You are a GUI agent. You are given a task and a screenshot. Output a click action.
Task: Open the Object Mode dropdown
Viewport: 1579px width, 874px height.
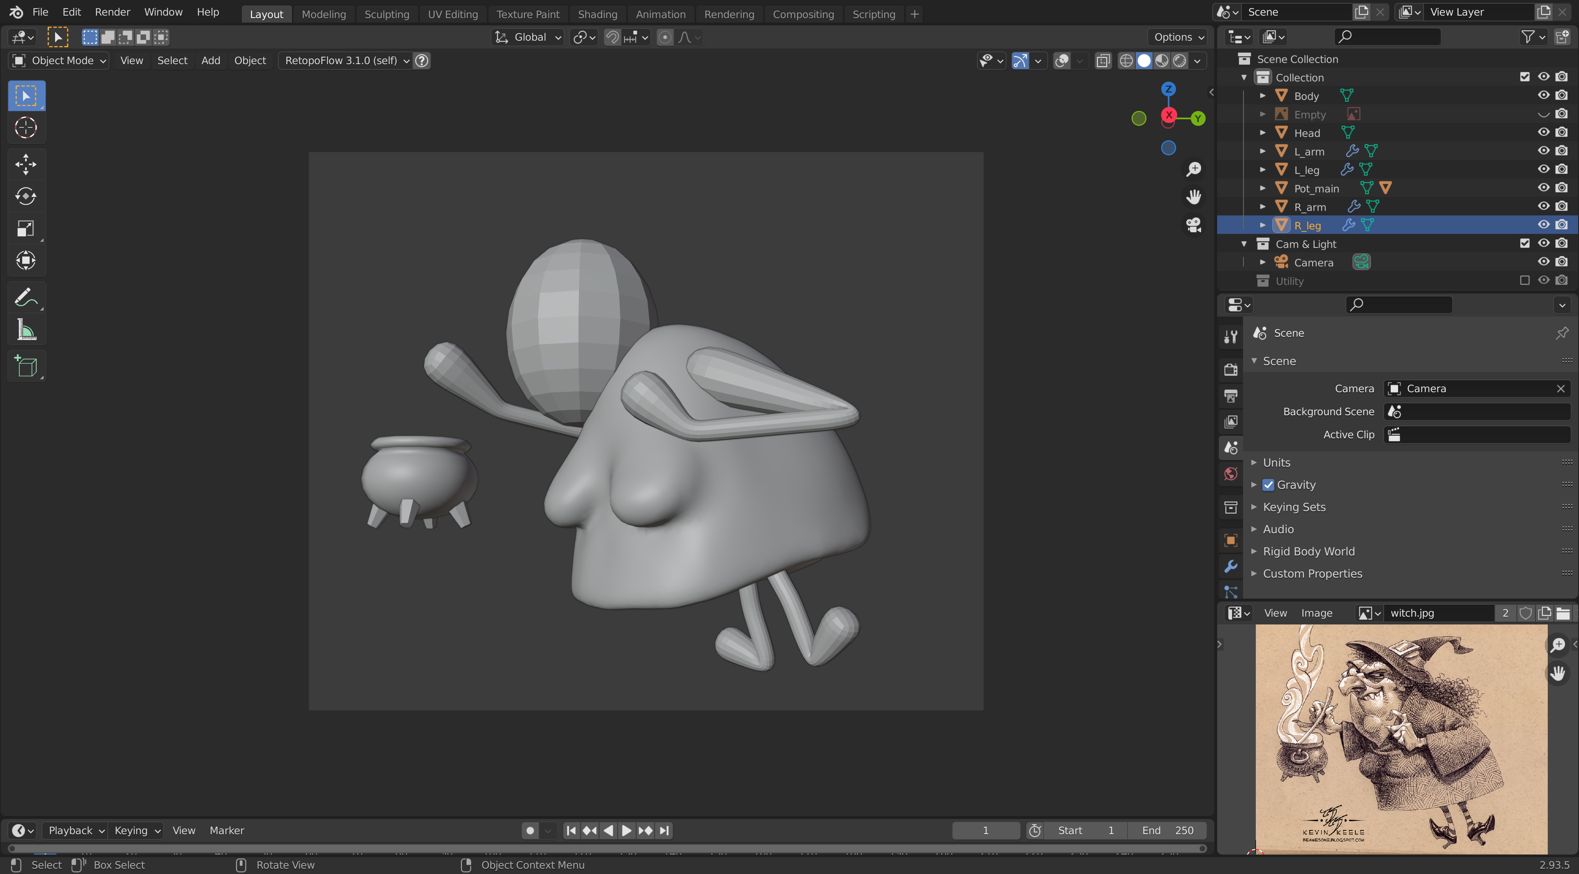coord(60,60)
